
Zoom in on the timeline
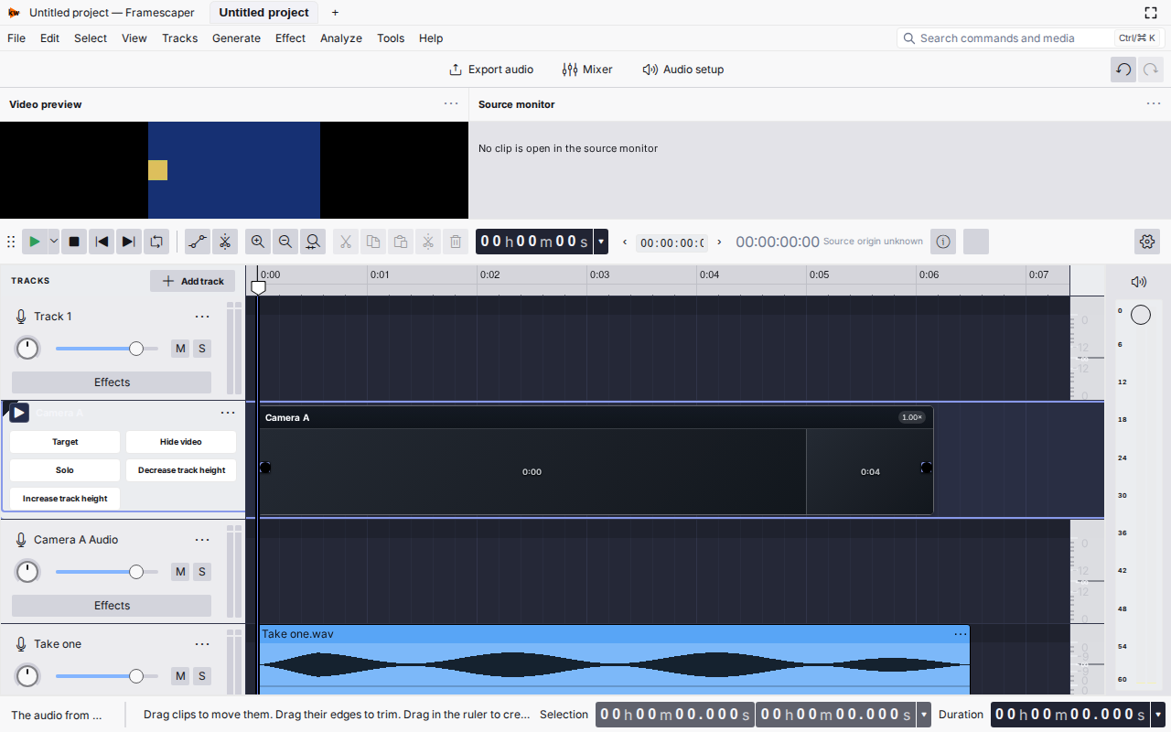258,242
